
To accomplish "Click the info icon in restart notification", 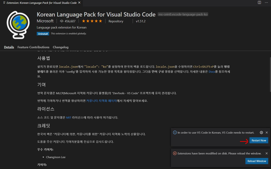I will (175, 133).
